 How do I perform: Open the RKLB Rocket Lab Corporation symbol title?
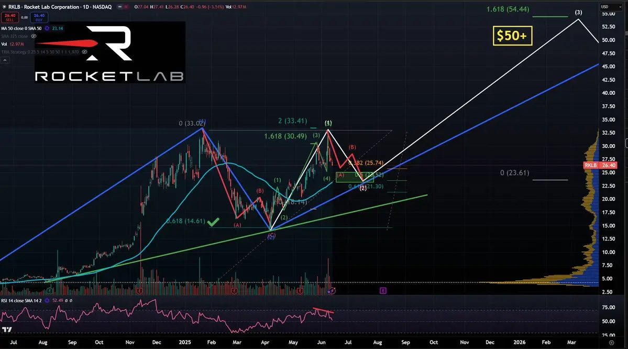pyautogui.click(x=60, y=7)
